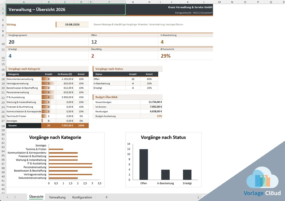Select the 'IT & Ausstattung' table cell
Image resolution: width=285 pixels, height=201 pixels.
24,97
